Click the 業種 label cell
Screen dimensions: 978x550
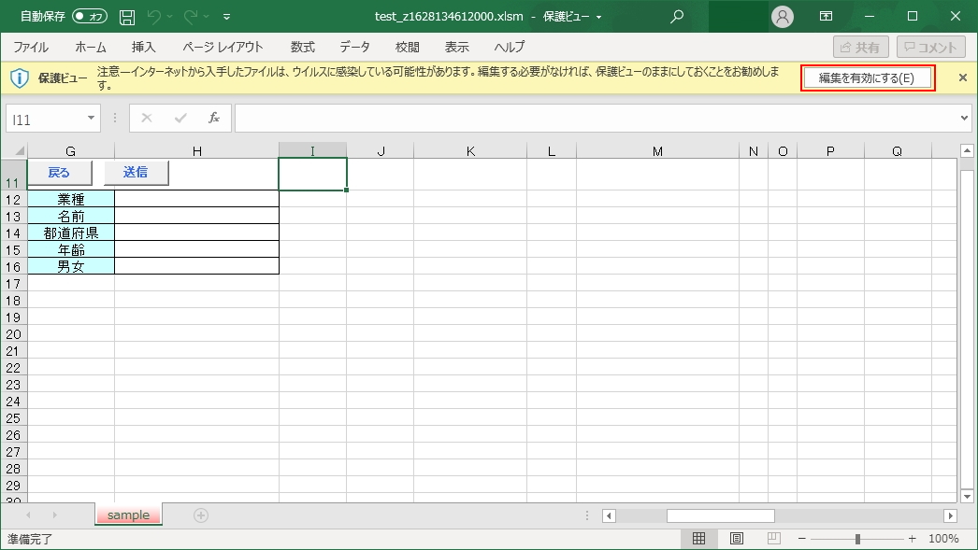click(70, 199)
